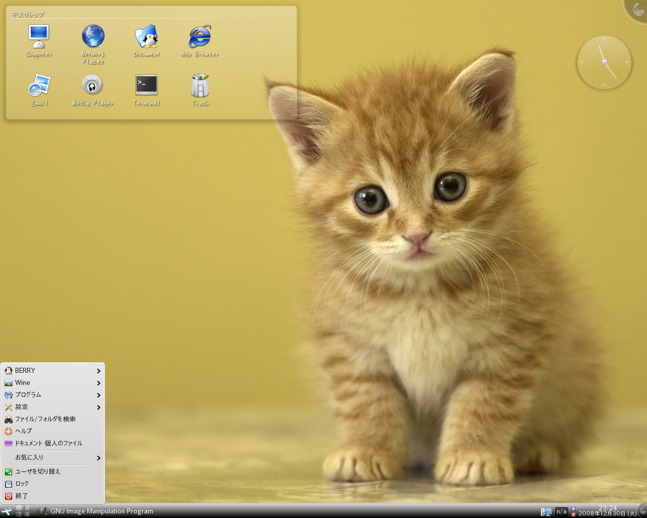
Task: Expand the プログラム submenu
Action: click(x=53, y=395)
